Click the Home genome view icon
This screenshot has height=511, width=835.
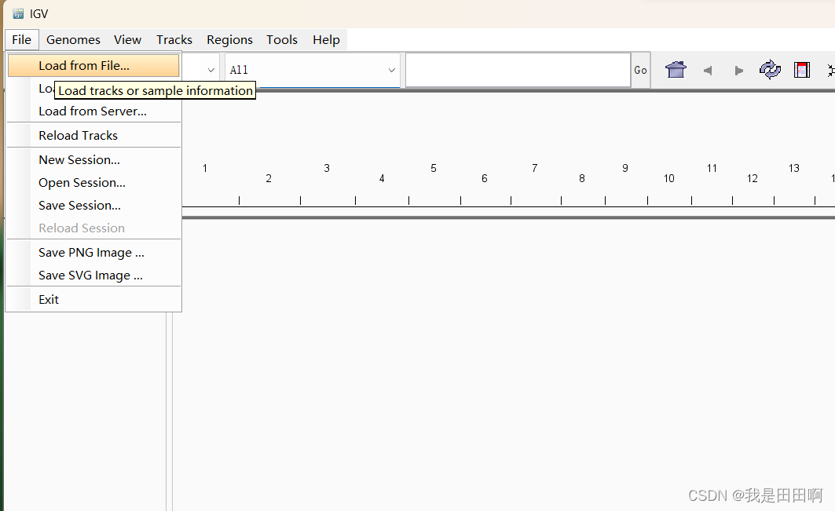(676, 70)
